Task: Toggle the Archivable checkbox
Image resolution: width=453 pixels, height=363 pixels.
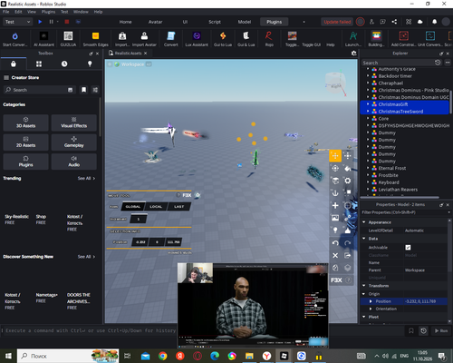Action: [x=408, y=248]
